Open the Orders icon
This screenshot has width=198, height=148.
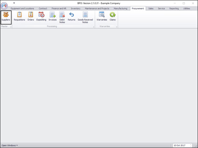point(31,16)
